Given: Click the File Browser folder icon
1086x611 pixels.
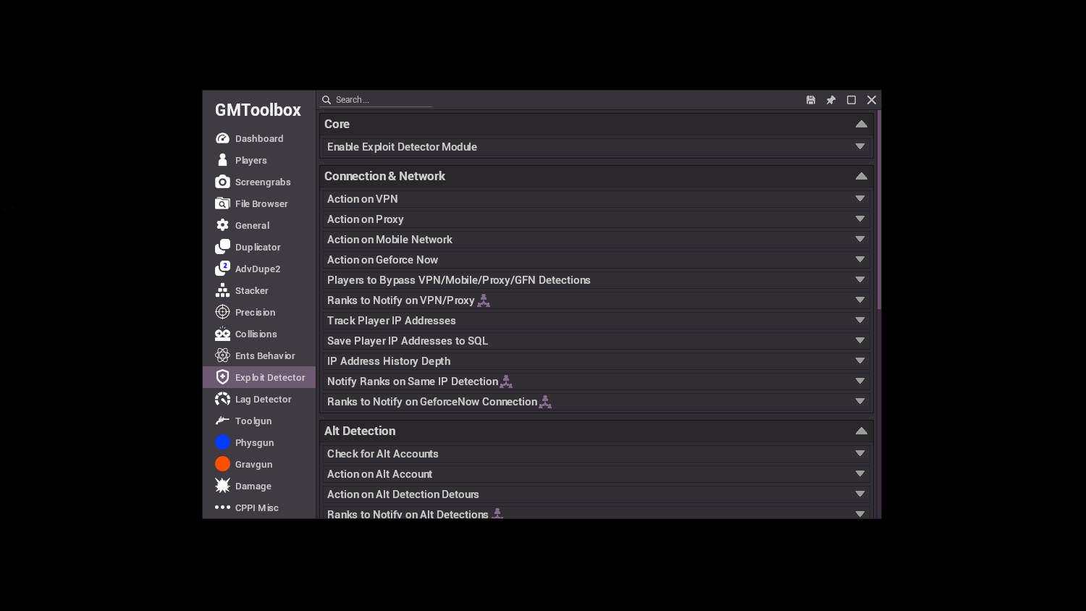Looking at the screenshot, I should 222,203.
